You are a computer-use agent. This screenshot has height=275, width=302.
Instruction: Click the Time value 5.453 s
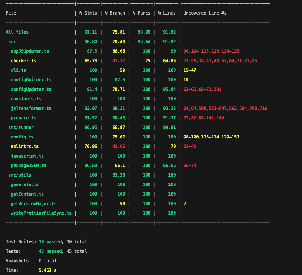[x=48, y=270]
